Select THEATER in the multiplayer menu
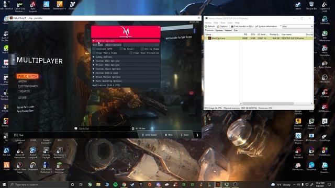 pos(24,91)
